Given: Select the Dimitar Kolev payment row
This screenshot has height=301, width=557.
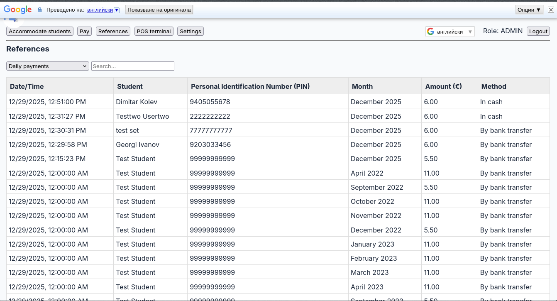Looking at the screenshot, I should click(x=137, y=102).
